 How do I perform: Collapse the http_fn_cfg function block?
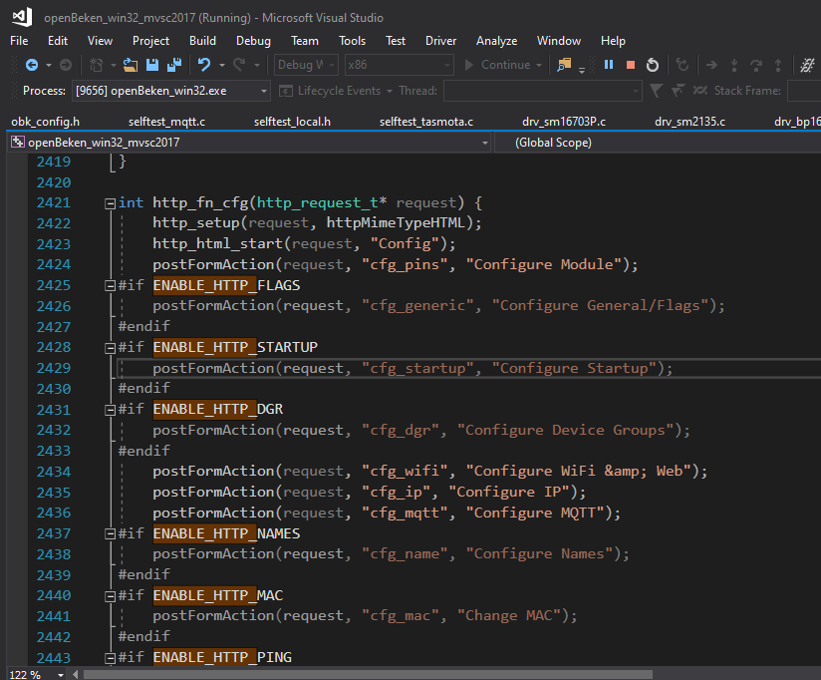pyautogui.click(x=110, y=203)
